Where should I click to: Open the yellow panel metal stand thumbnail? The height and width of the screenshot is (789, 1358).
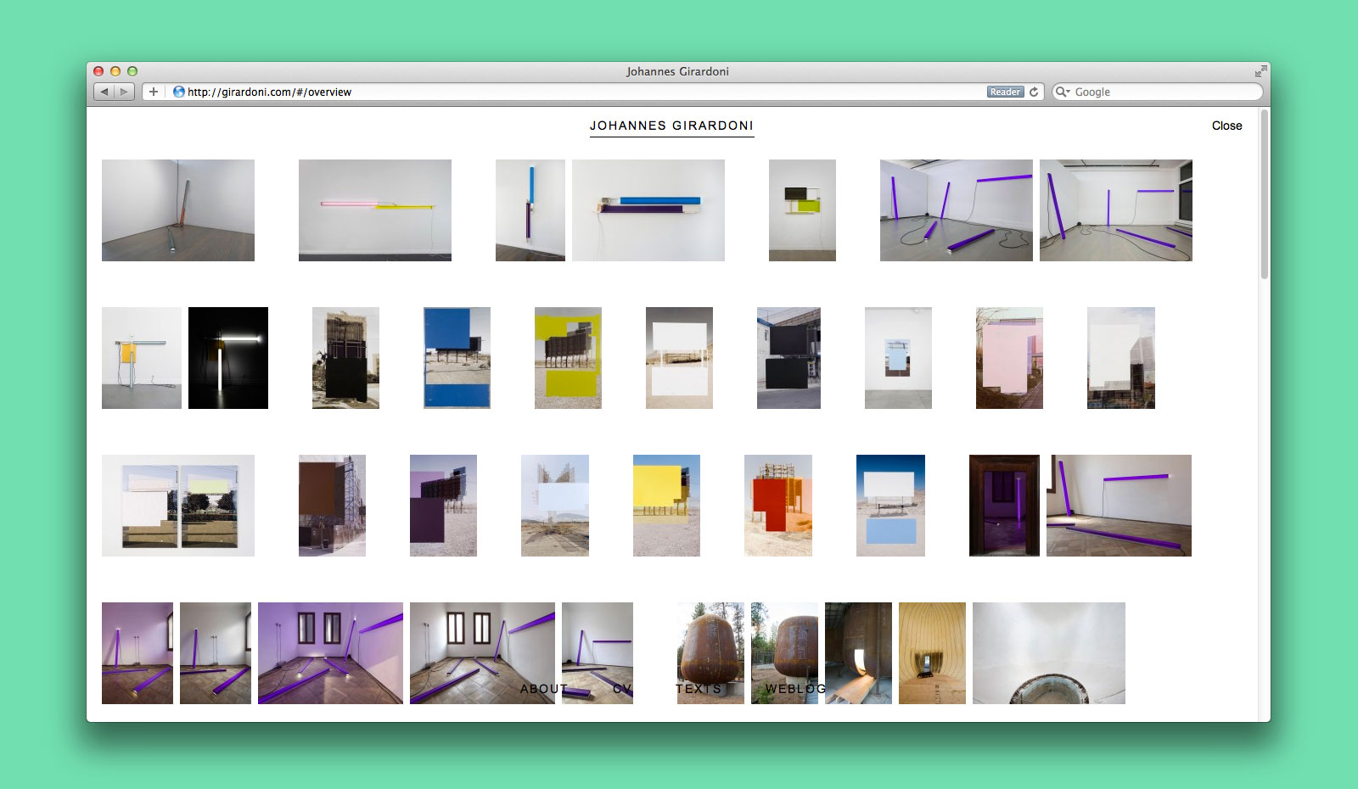(x=142, y=358)
